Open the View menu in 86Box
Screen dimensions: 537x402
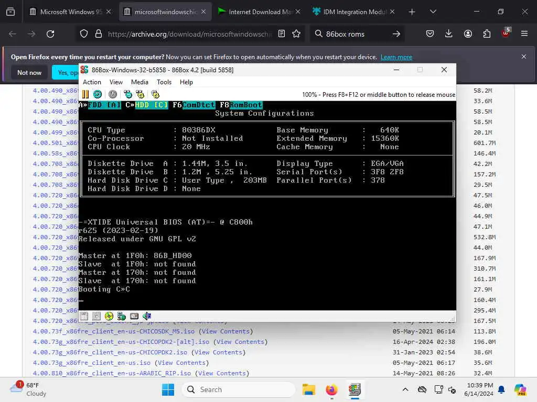(x=116, y=82)
